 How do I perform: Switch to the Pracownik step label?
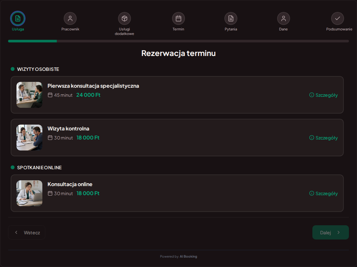pyautogui.click(x=70, y=29)
